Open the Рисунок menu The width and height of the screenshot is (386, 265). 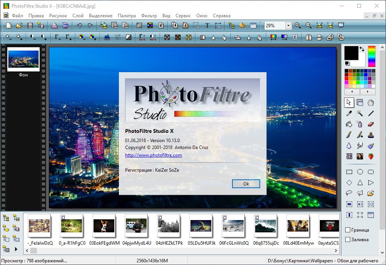click(58, 16)
